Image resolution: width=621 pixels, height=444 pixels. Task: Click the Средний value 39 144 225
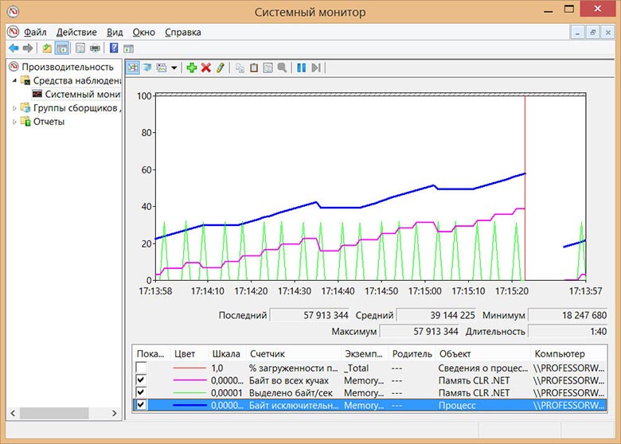436,315
